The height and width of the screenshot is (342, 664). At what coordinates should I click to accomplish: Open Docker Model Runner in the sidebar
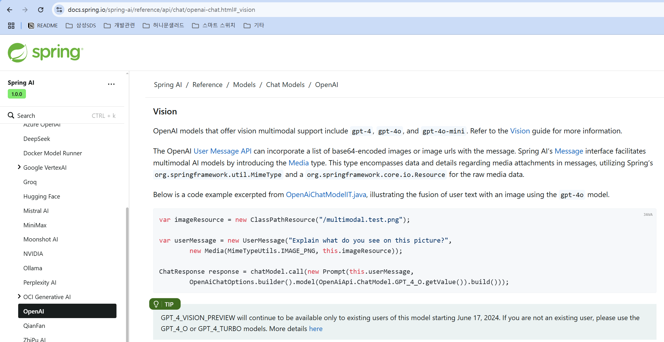pos(52,153)
